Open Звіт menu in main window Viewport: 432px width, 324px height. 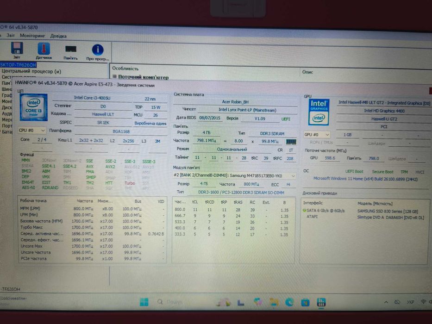(11, 35)
